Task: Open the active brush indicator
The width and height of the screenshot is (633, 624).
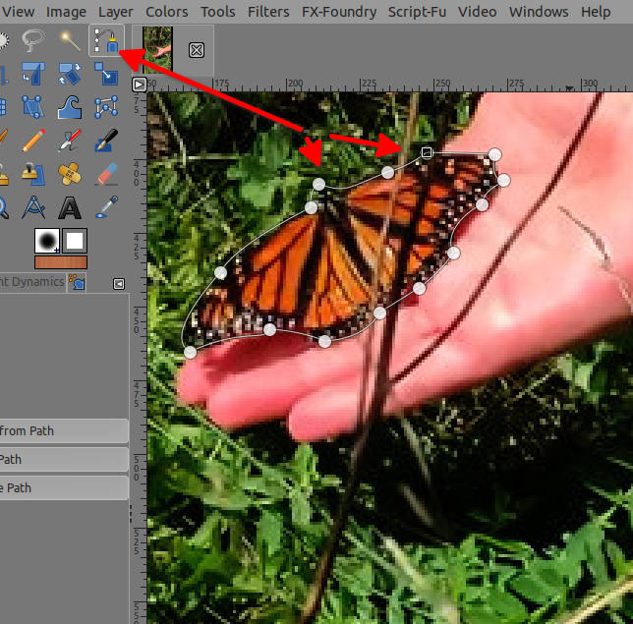Action: (47, 241)
